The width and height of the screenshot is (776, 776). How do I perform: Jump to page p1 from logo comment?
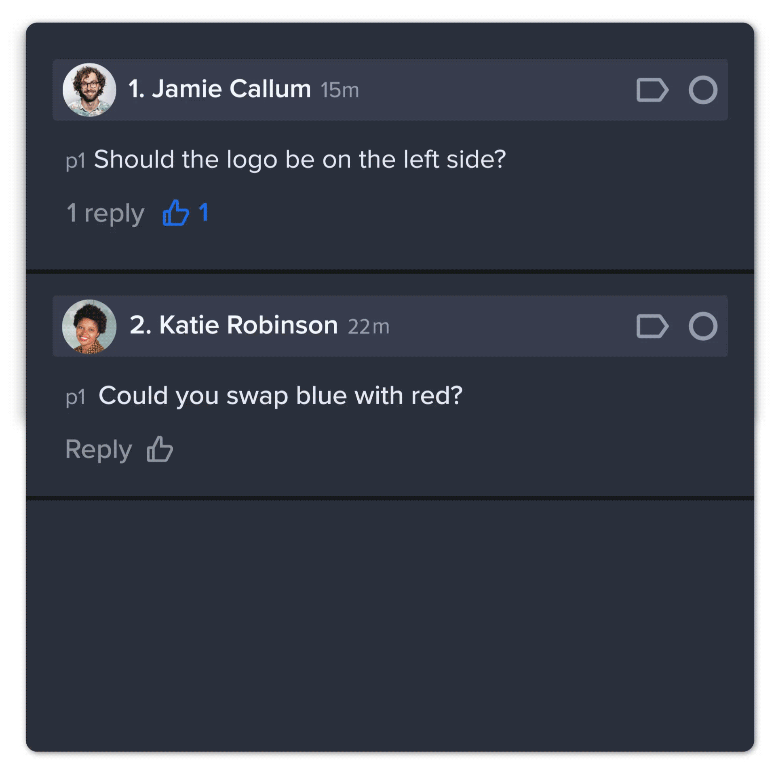click(76, 160)
